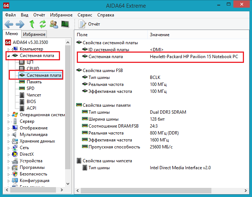Go up one level with green arrow
Image resolution: width=252 pixels, height=197 pixels.
32,24
